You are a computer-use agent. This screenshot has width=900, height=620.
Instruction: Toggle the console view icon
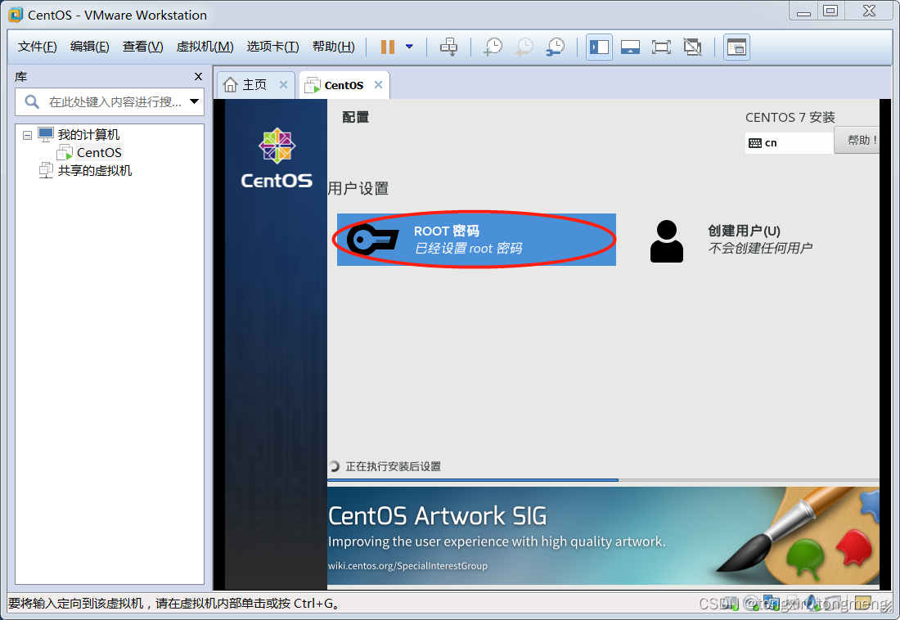click(x=736, y=47)
